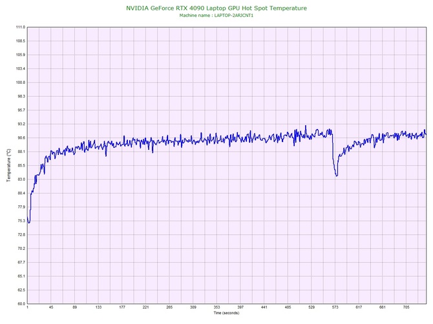Click the time tick labeled 397

pyautogui.click(x=240, y=307)
